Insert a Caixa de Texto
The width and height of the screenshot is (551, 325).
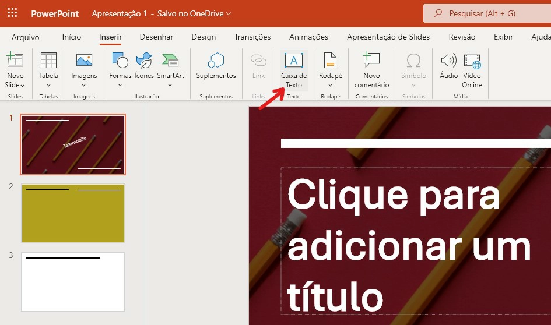click(x=294, y=70)
